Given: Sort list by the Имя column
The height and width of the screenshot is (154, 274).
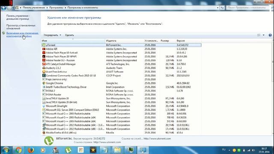Looking at the screenshot, I should pos(73,41).
